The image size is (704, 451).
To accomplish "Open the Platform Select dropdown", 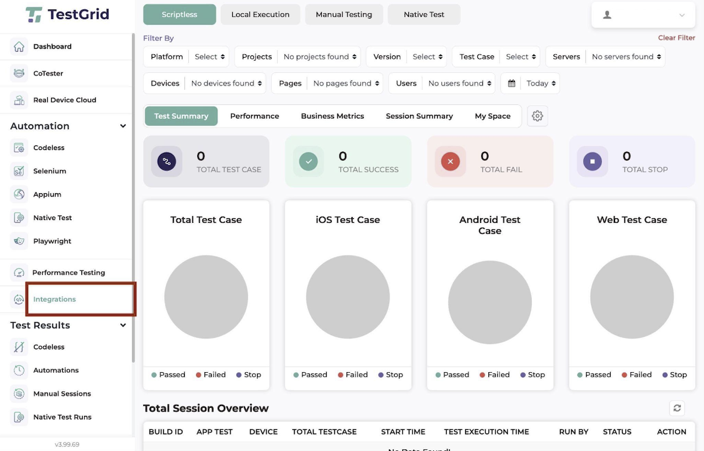I will pyautogui.click(x=209, y=57).
